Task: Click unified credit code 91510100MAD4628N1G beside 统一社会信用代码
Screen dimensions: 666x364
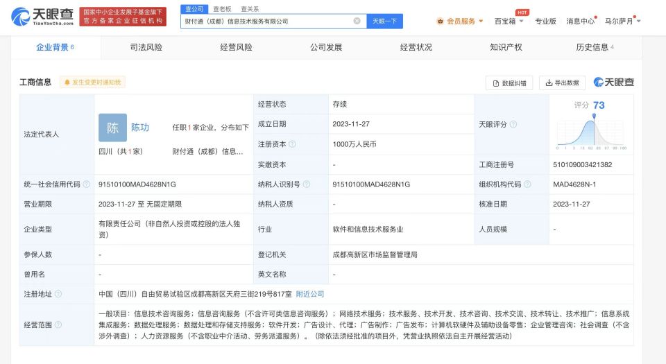Action: pyautogui.click(x=137, y=184)
